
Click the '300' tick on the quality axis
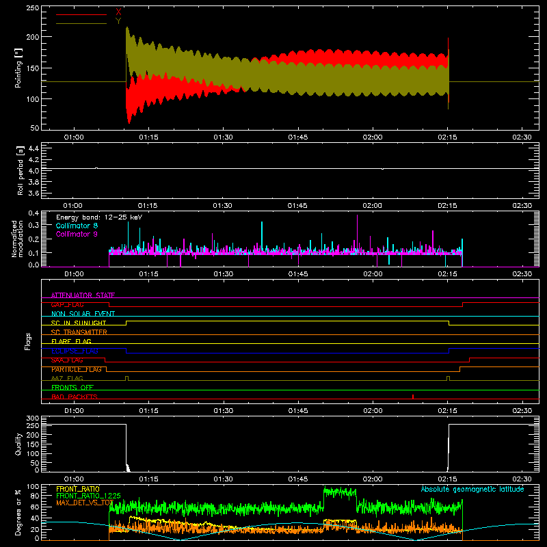point(33,418)
